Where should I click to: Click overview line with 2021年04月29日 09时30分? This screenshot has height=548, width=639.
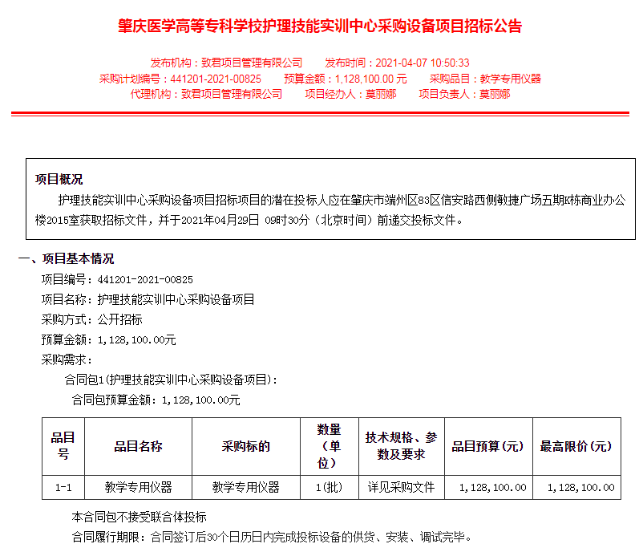pyautogui.click(x=249, y=220)
